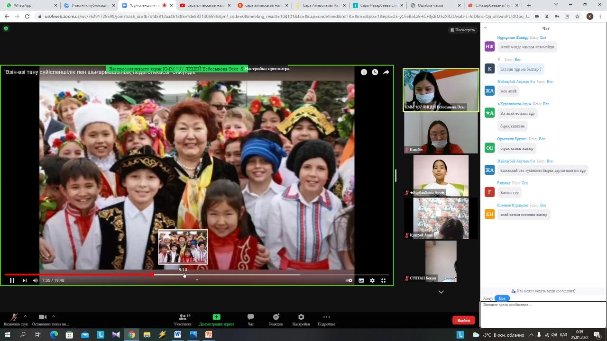
Task: Open the Все recipient dropdown in chat
Action: click(x=502, y=298)
